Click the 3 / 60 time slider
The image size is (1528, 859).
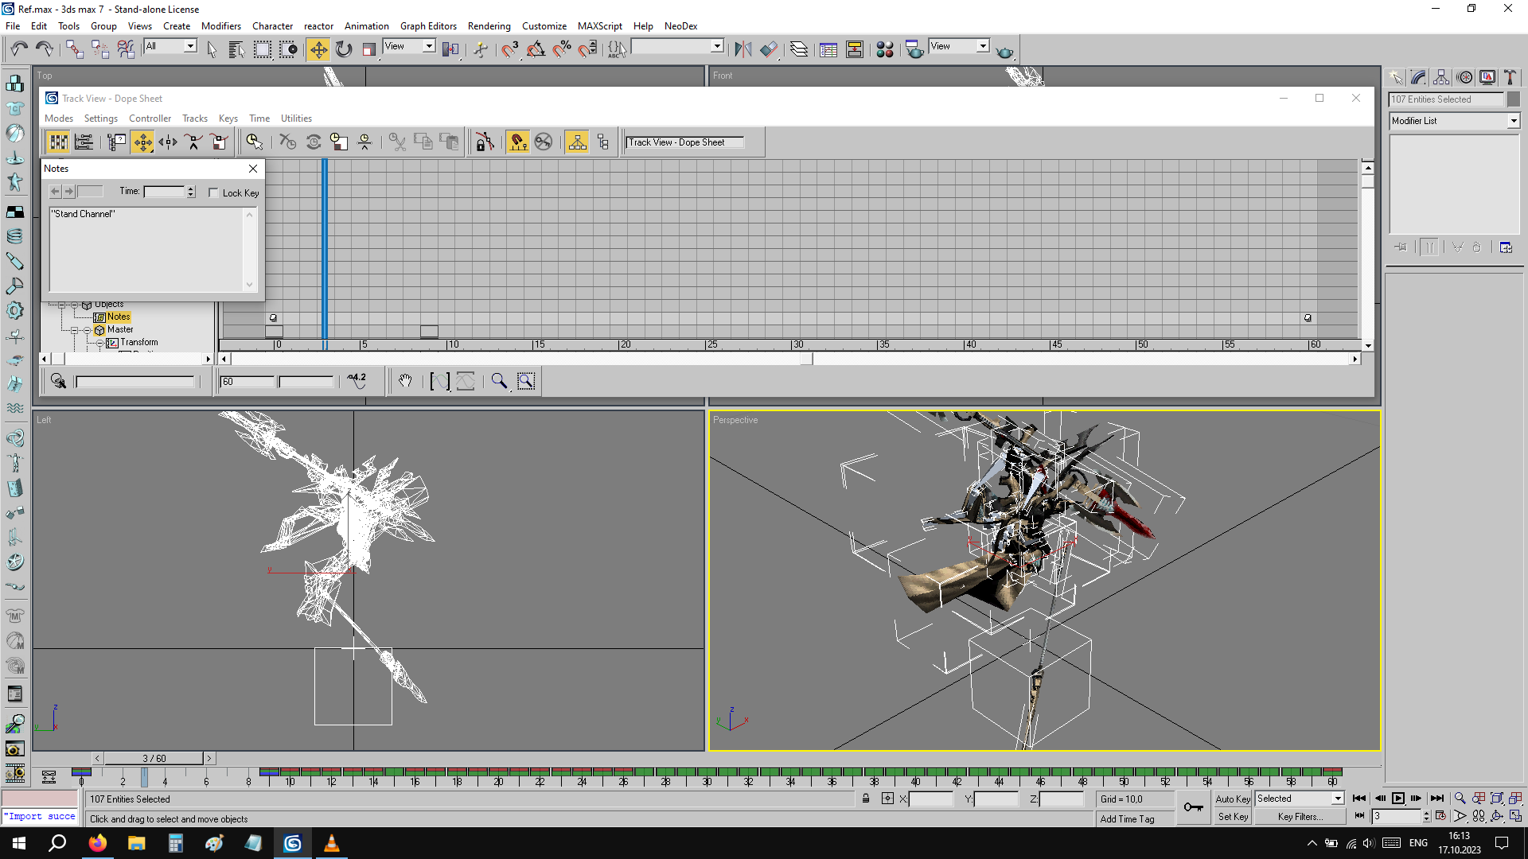pos(154,758)
